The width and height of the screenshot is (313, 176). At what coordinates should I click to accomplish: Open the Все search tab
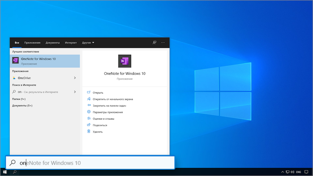tap(17, 43)
